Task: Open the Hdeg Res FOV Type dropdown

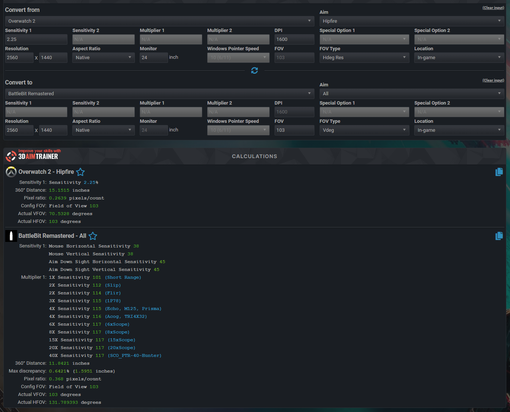Action: click(x=364, y=58)
